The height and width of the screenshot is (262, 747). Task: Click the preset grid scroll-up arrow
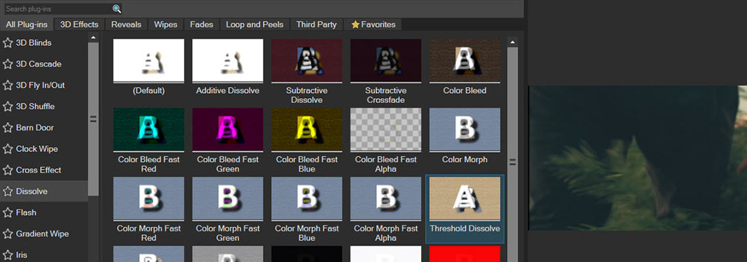click(512, 42)
